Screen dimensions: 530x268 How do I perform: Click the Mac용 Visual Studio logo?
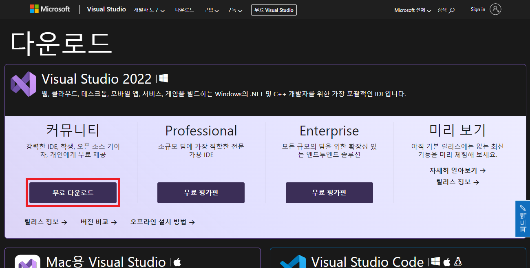coord(27,261)
